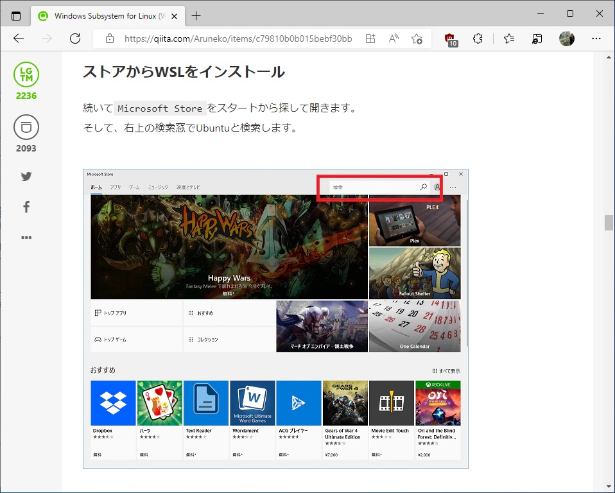Click the heading ストアからWSLをインストール
The width and height of the screenshot is (615, 493).
click(x=184, y=72)
